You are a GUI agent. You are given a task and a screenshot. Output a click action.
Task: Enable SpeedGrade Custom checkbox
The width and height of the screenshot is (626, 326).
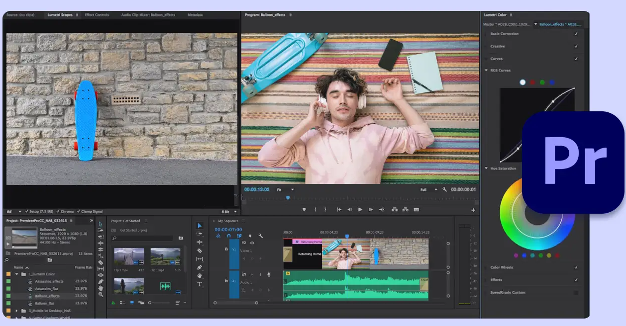tap(576, 292)
